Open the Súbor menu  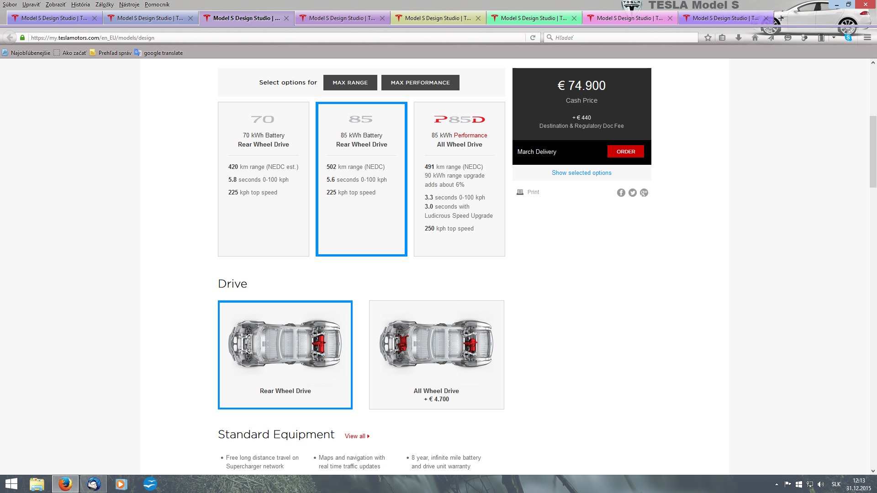10,5
